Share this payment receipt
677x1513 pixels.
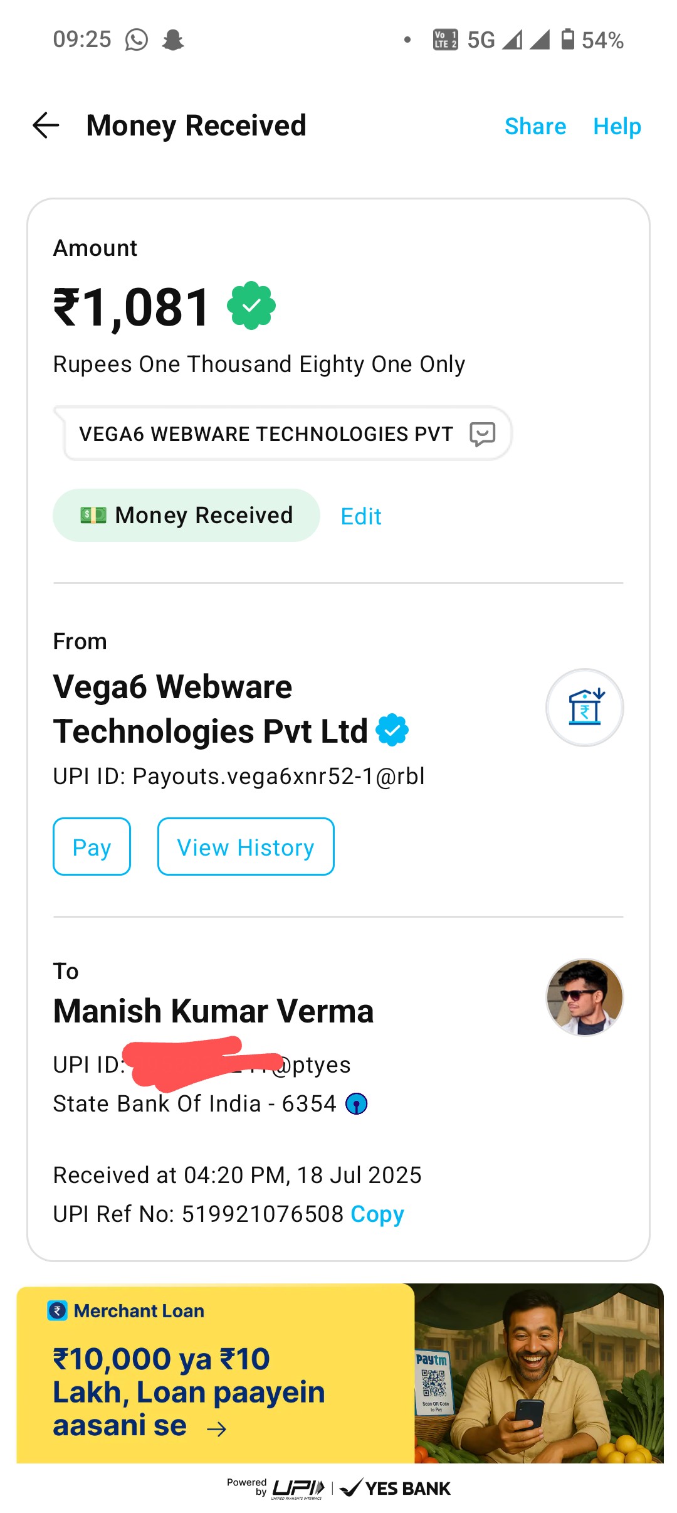point(535,126)
